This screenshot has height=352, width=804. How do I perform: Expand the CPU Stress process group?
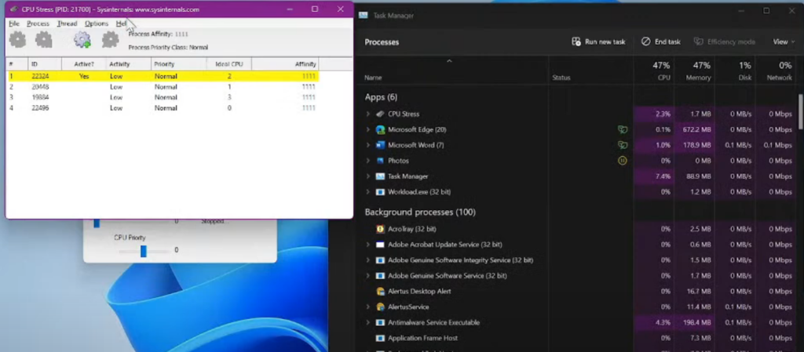[367, 114]
